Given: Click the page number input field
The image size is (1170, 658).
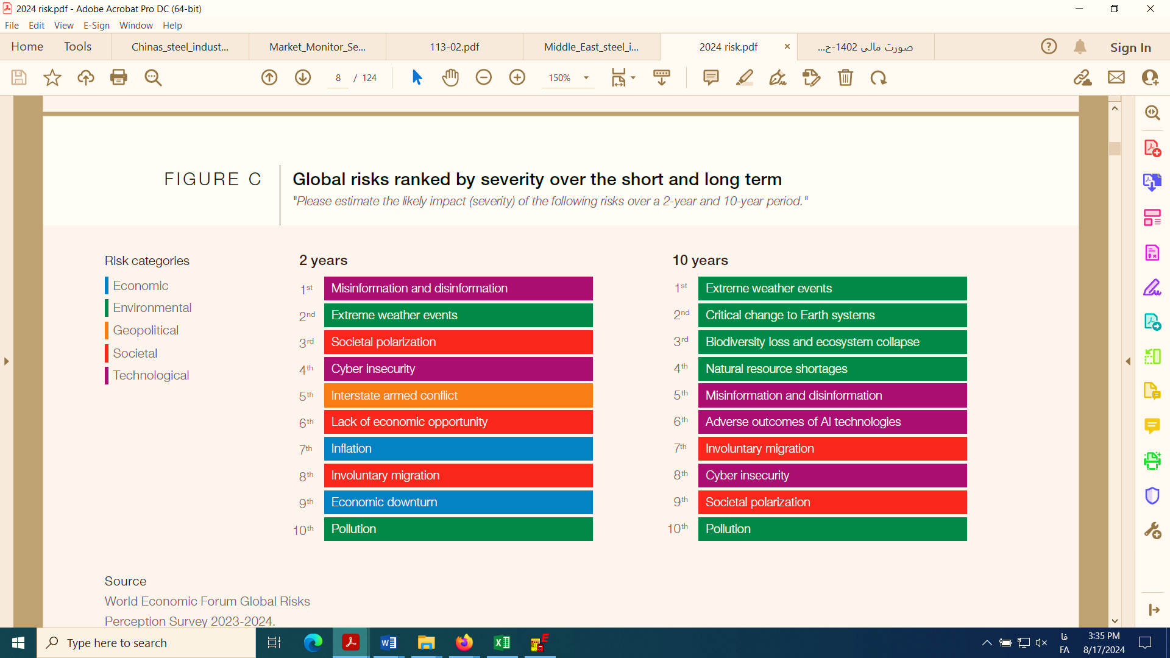Looking at the screenshot, I should 338,78.
